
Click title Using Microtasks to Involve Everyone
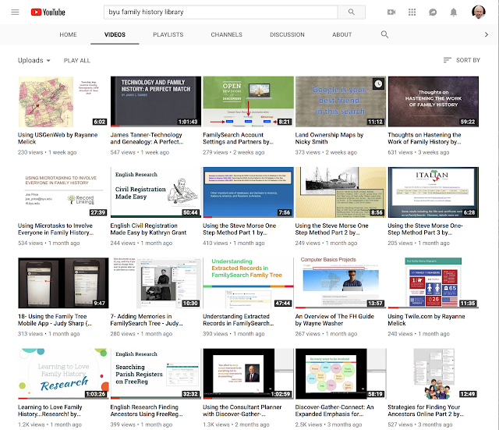click(x=55, y=229)
